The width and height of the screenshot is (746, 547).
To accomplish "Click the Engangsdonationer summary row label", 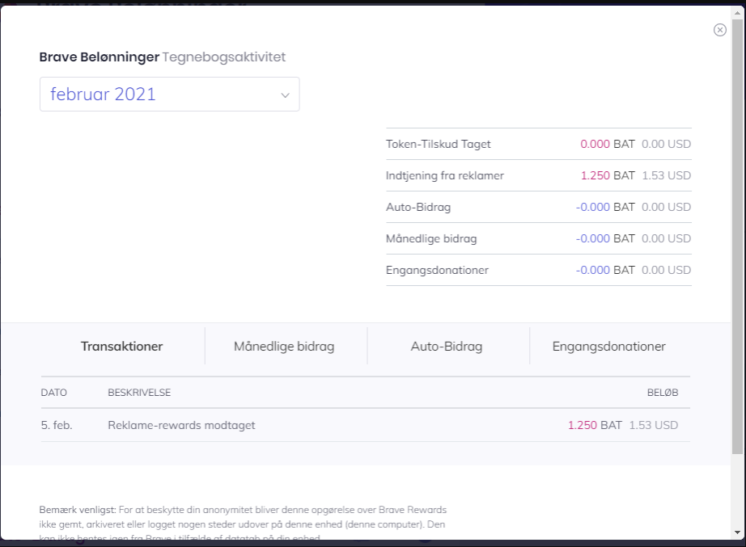I will coord(437,270).
